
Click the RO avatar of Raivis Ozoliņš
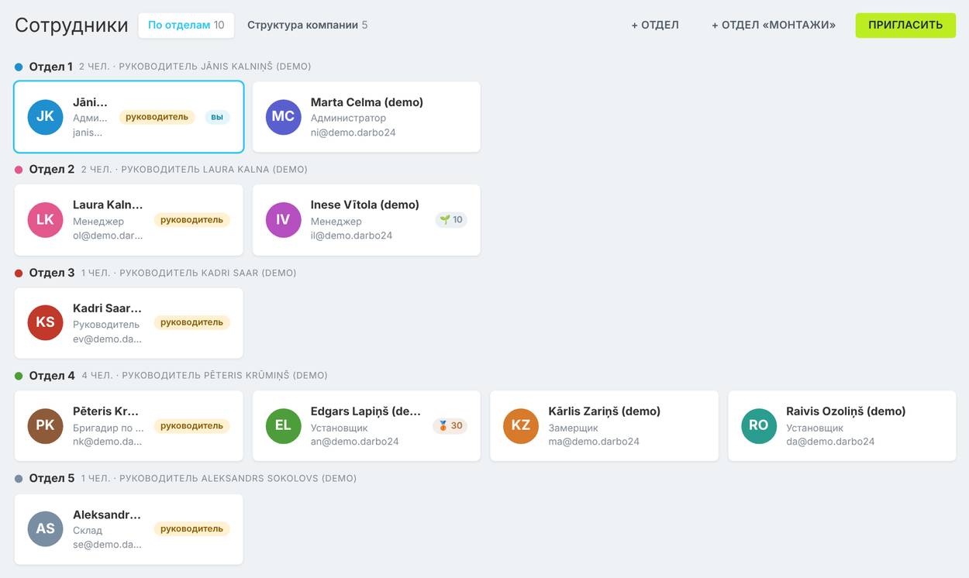(x=758, y=426)
